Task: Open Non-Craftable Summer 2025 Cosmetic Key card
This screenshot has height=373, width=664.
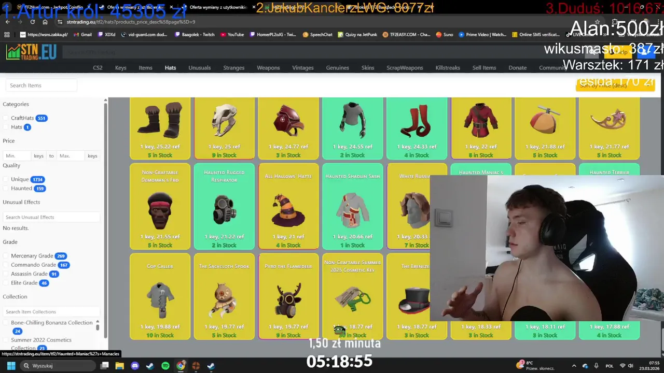Action: click(353, 296)
